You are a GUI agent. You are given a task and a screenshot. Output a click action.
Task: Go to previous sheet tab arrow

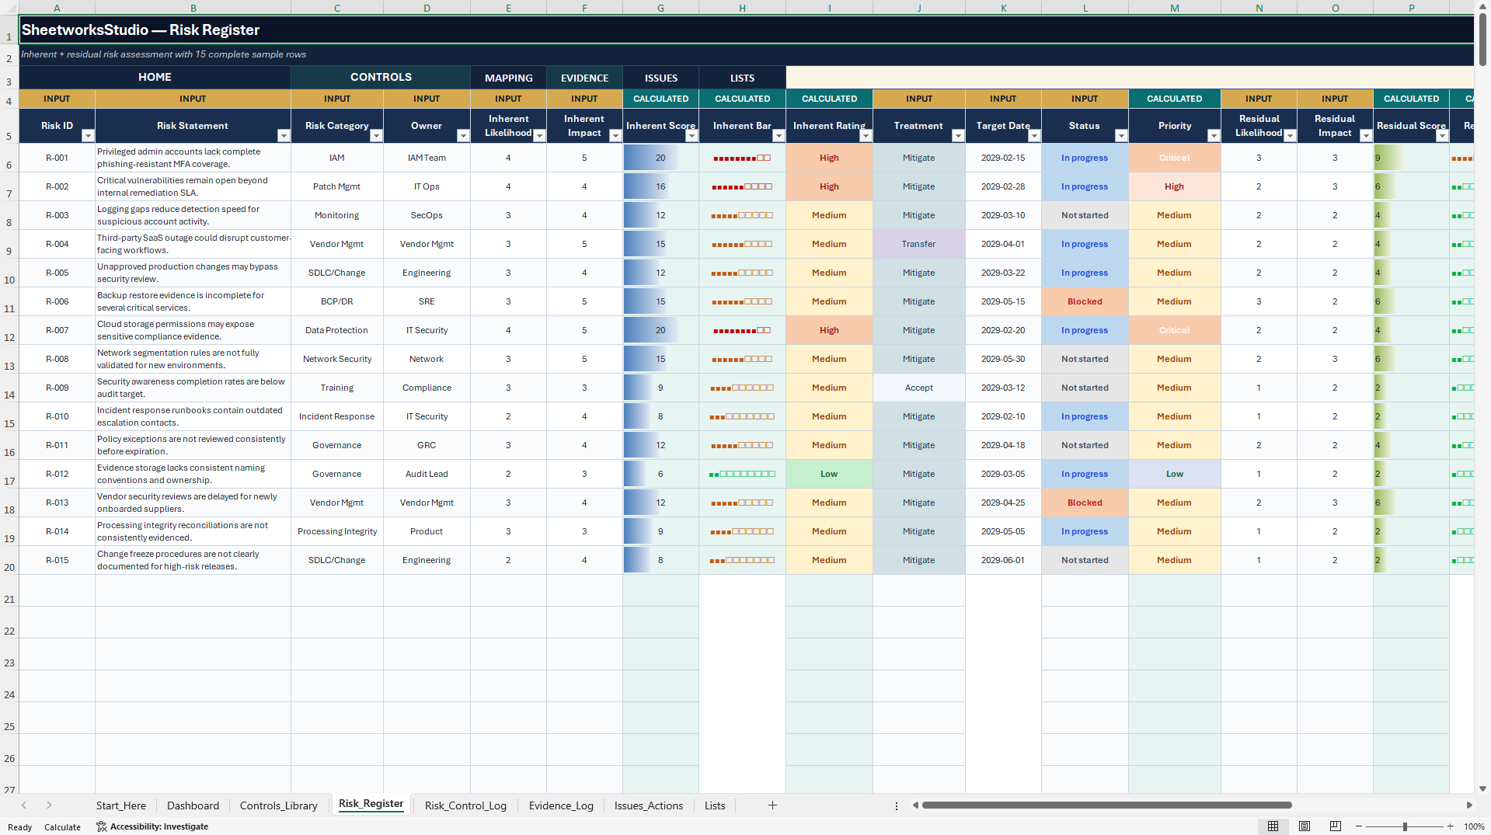click(24, 805)
